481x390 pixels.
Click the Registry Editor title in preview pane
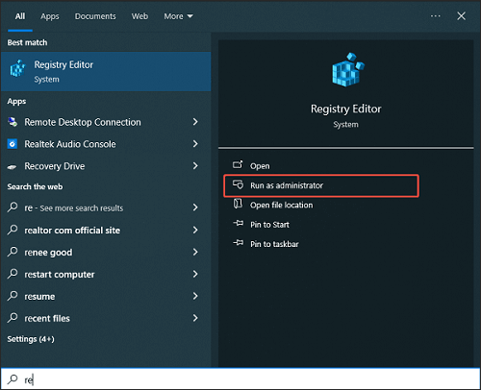(345, 110)
